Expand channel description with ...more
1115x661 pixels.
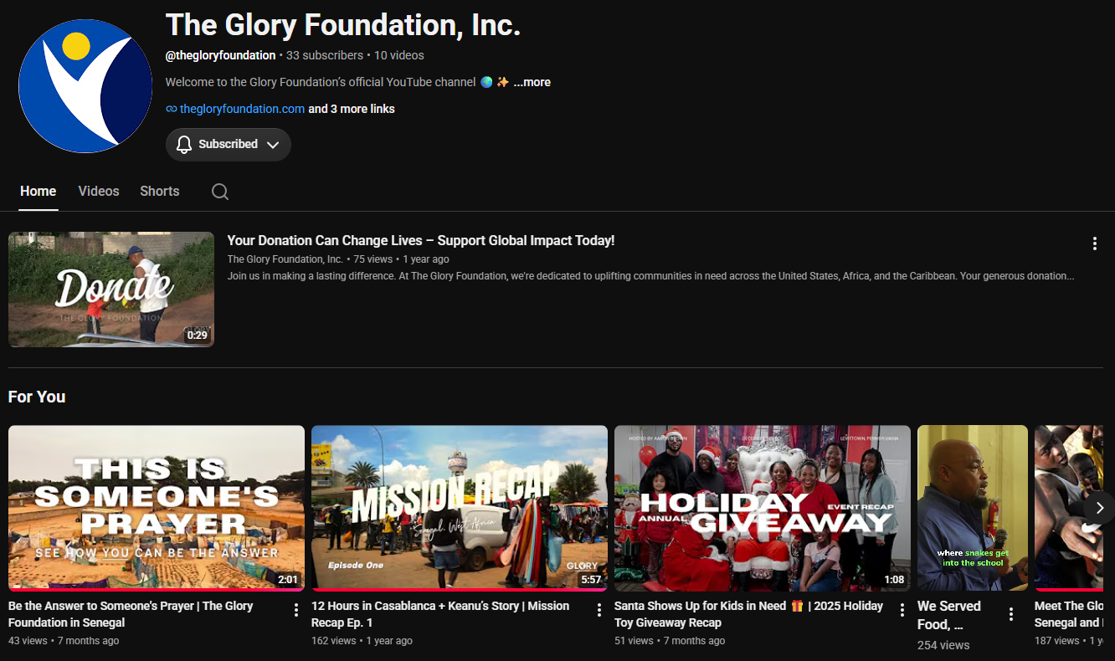point(532,82)
